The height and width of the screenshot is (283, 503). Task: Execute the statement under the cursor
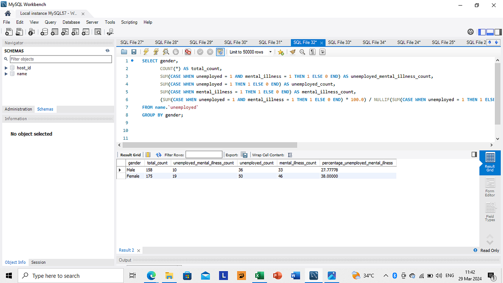pos(156,52)
